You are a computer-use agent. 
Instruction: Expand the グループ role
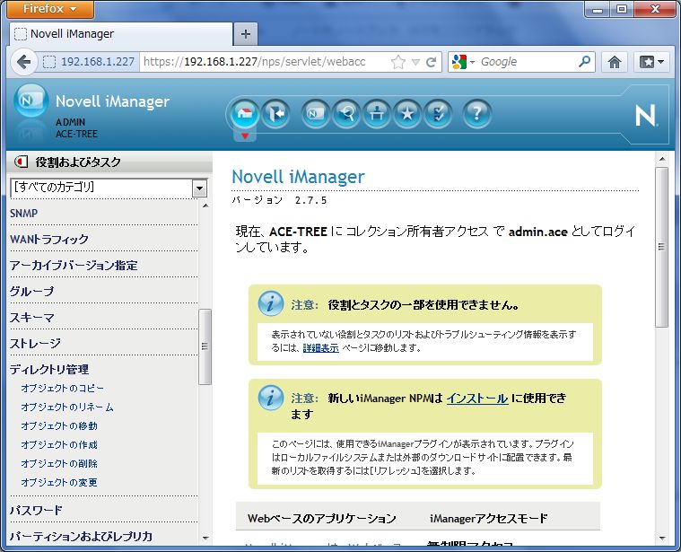(31, 292)
